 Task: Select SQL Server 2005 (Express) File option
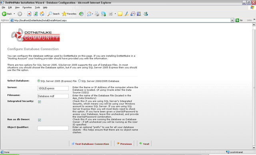pos(38,81)
